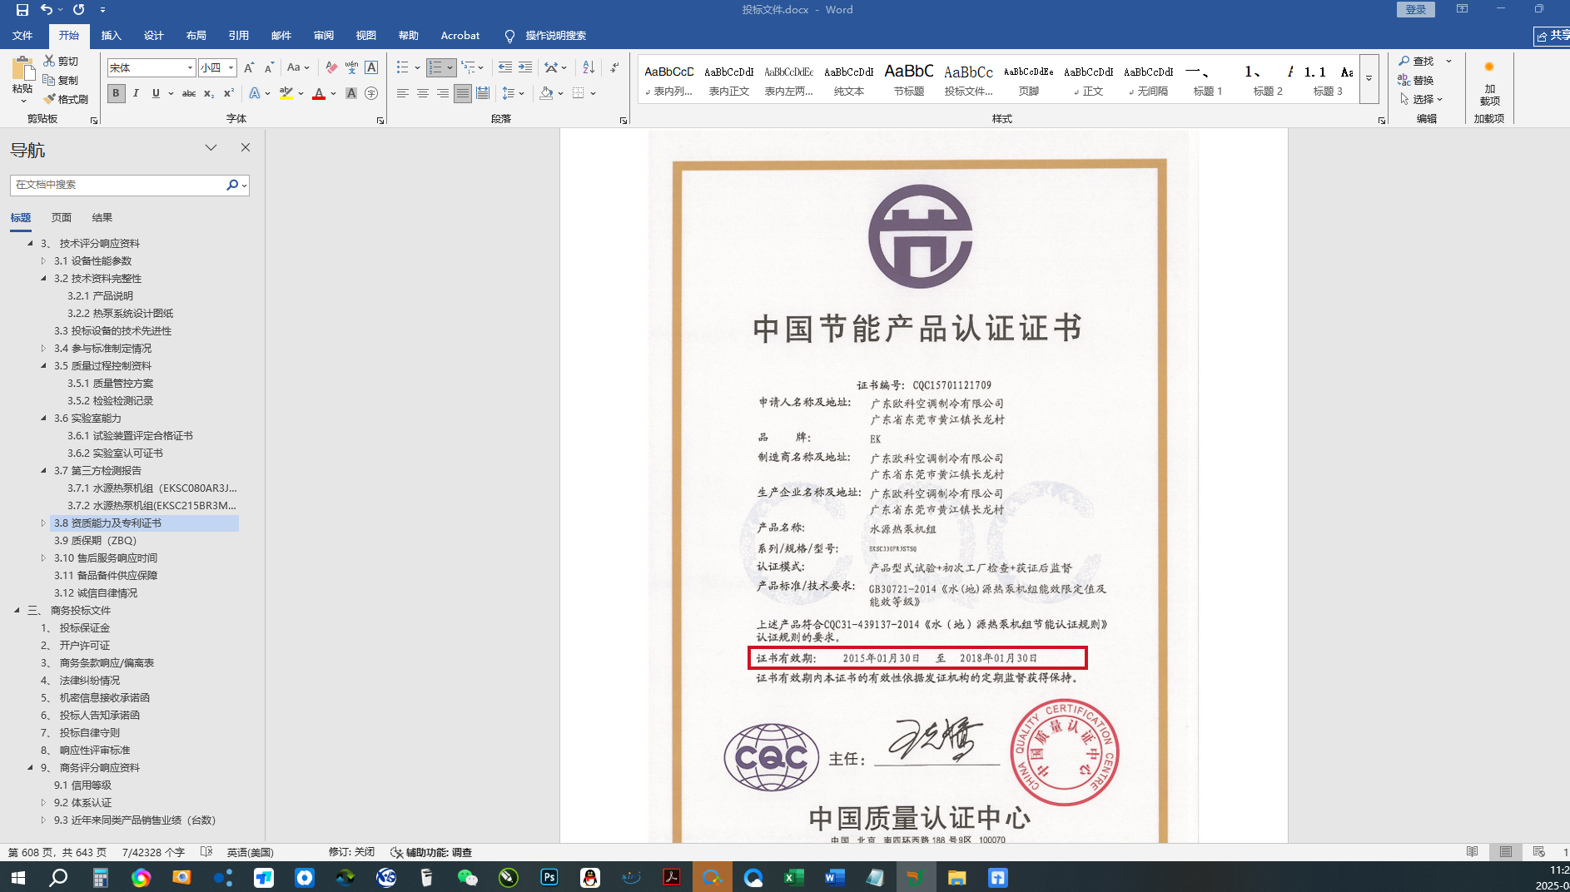The width and height of the screenshot is (1570, 892).
Task: Toggle Underline formatting
Action: tap(156, 93)
